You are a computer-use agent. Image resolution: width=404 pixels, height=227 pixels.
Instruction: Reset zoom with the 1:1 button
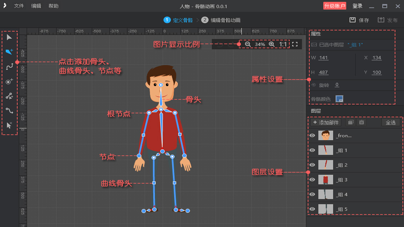(x=283, y=44)
